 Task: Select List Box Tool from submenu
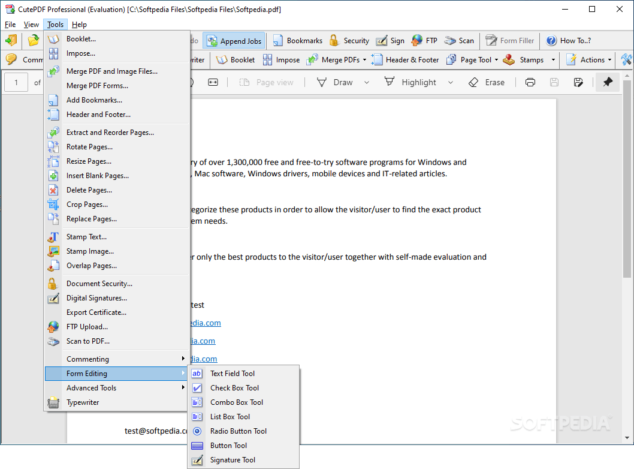pyautogui.click(x=243, y=417)
